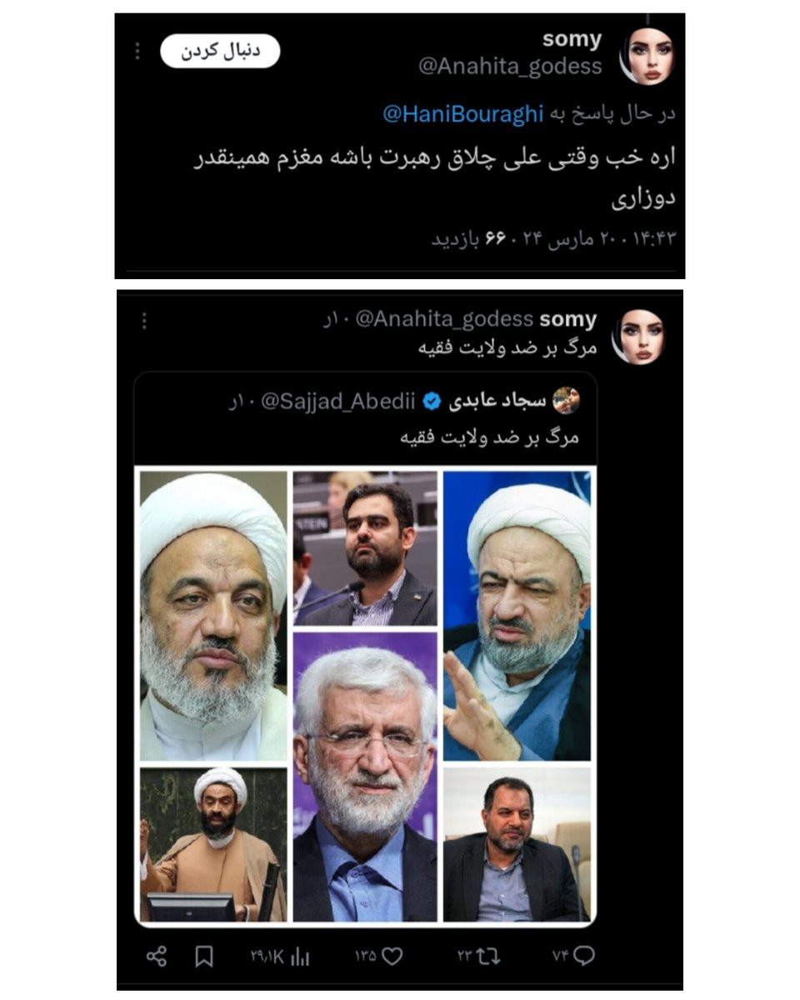The image size is (800, 1000).
Task: Bookmark the tweet with the bookmark icon
Action: (204, 957)
